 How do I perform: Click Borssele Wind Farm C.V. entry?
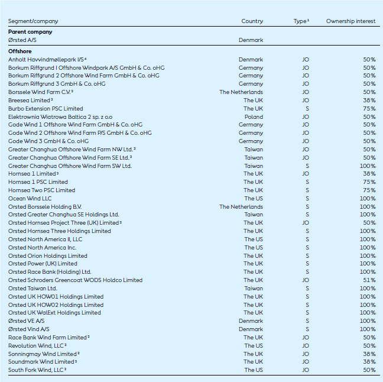pyautogui.click(x=40, y=92)
